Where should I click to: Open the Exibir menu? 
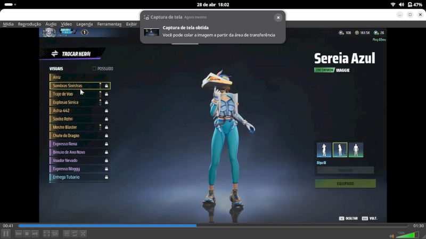point(131,24)
